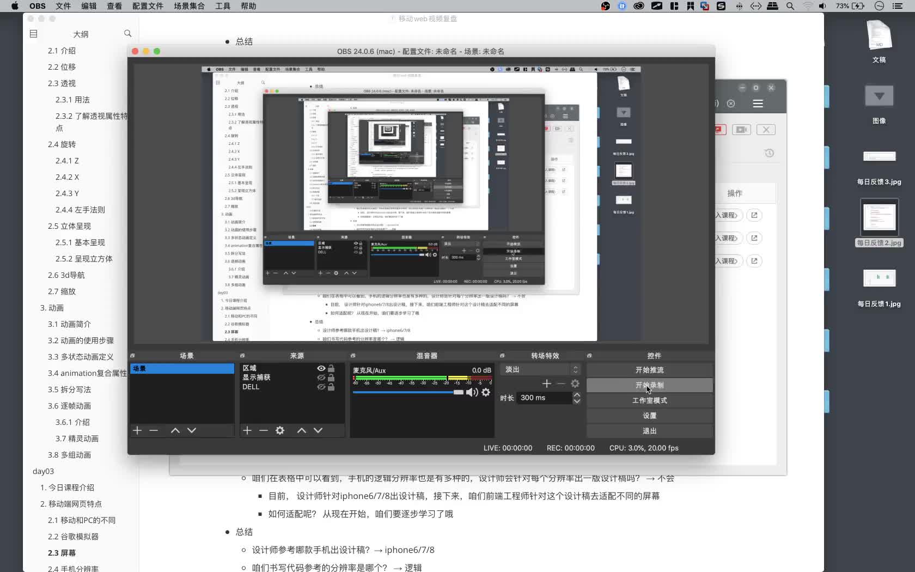Decrease the 时长 duration with the down stepper

click(577, 401)
